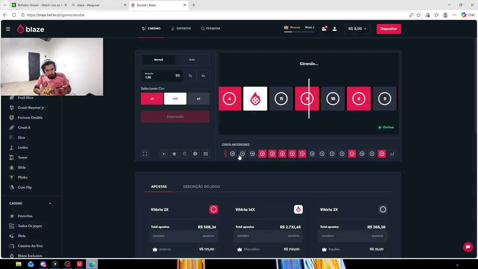Click the Vitória 2X red circle icon
This screenshot has width=478, height=269.
[x=214, y=210]
